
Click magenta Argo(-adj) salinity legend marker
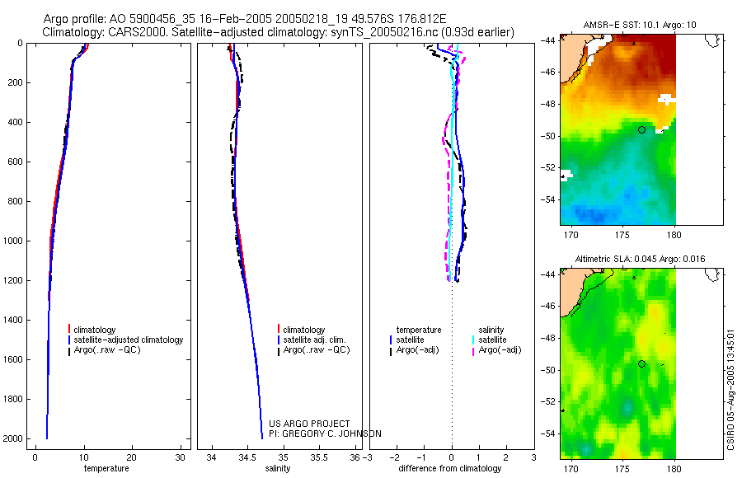473,351
